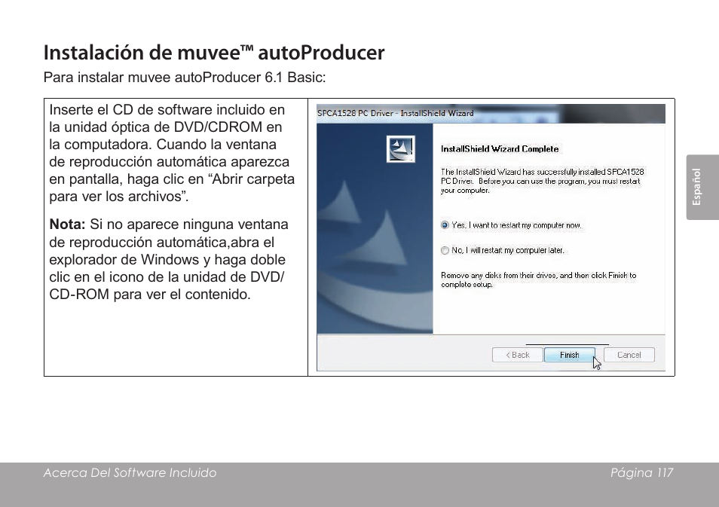Image resolution: width=719 pixels, height=507 pixels.
Task: Click the bold 'Nota:' label
Action: coord(67,224)
